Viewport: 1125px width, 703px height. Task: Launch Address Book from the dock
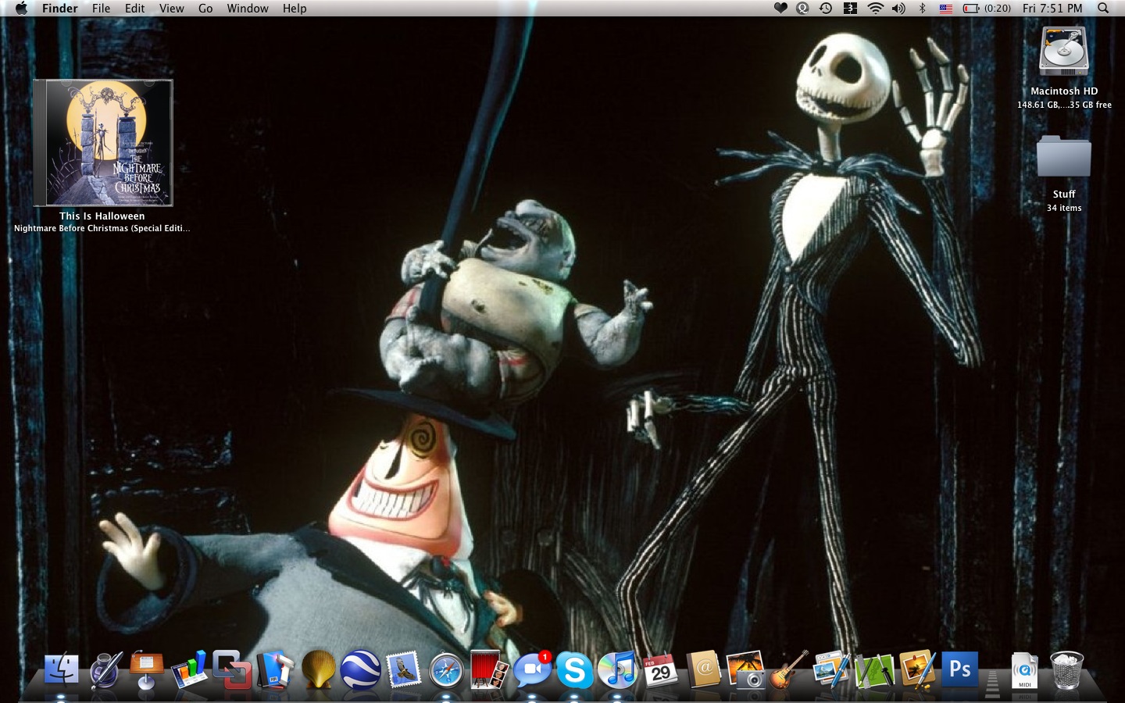pos(703,670)
